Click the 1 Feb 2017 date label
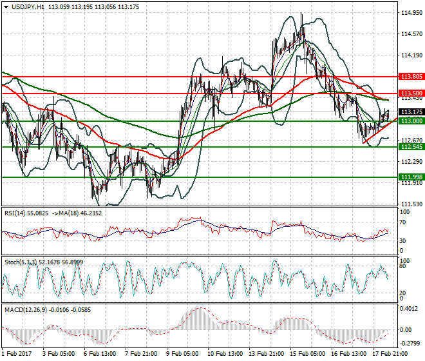Image resolution: width=425 pixels, height=361 pixels. pyautogui.click(x=17, y=354)
